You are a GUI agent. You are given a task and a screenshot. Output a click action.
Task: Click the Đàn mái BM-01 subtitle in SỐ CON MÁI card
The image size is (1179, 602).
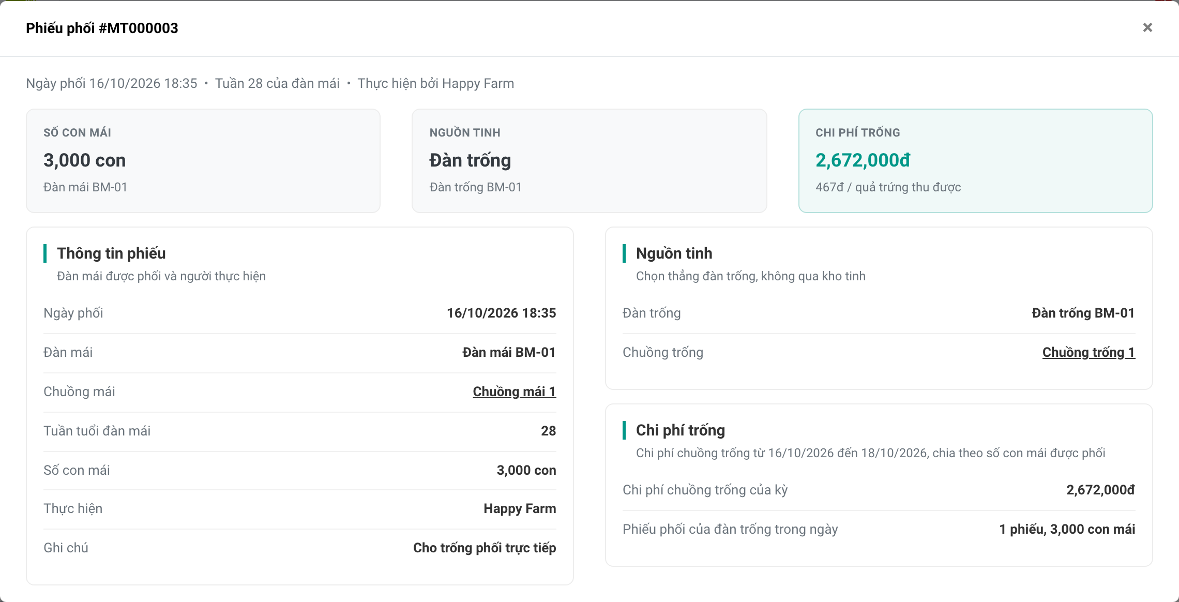coord(85,187)
